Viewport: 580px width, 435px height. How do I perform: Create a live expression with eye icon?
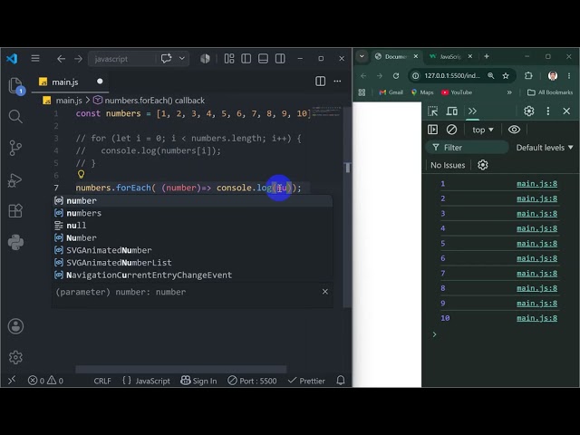(514, 130)
